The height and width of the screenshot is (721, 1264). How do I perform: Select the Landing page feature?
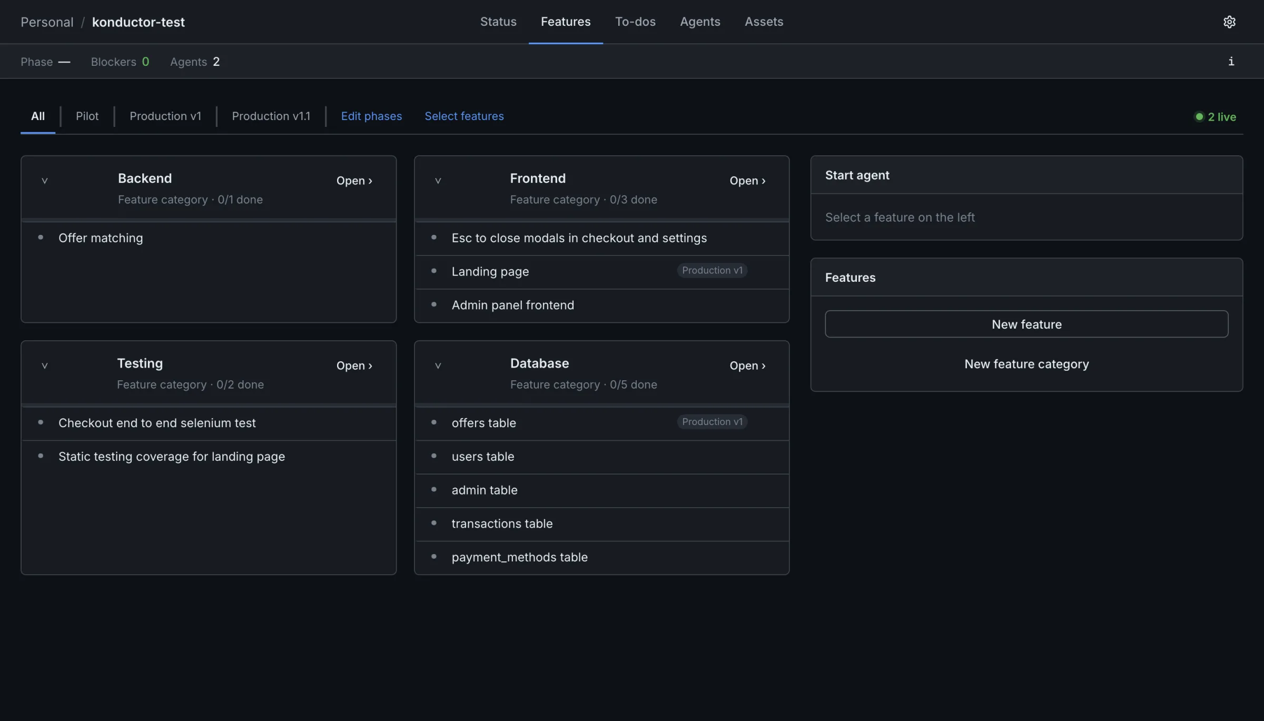(x=601, y=272)
